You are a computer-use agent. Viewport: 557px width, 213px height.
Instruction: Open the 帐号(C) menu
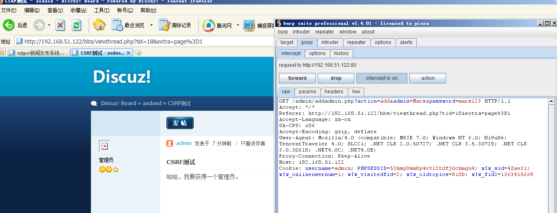click(125, 11)
